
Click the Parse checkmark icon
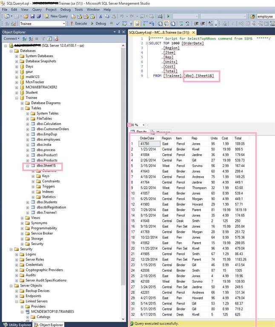tap(118, 23)
